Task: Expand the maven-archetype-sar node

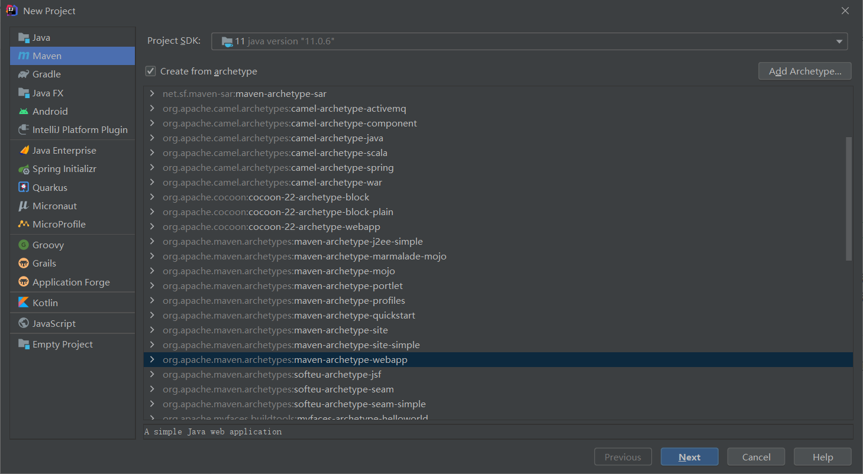Action: tap(152, 93)
